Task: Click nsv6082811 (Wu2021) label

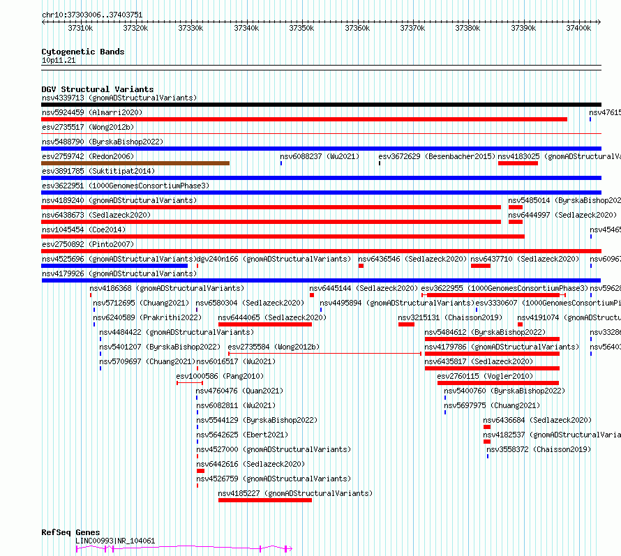Action: 236,405
